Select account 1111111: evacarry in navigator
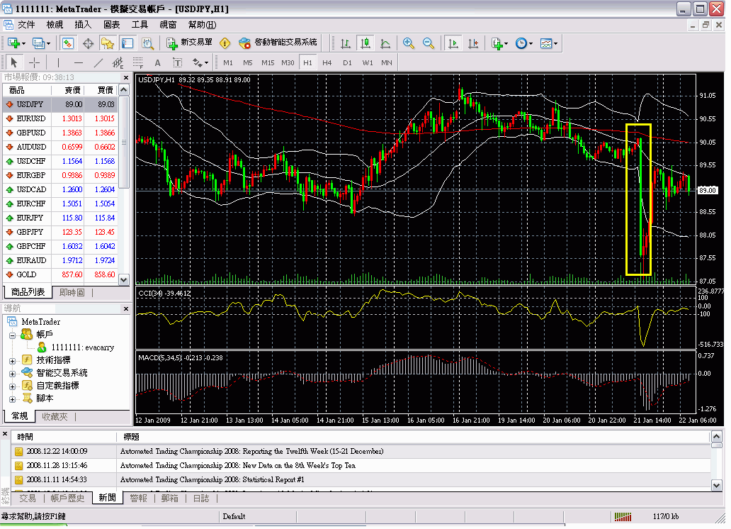 [81, 347]
